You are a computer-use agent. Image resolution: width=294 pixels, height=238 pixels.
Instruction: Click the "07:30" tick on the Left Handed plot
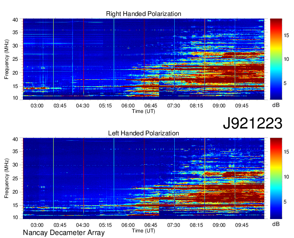point(174,225)
